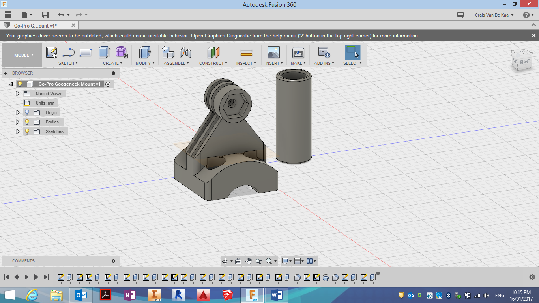
Task: Select the Press Pull tool
Action: 145,52
